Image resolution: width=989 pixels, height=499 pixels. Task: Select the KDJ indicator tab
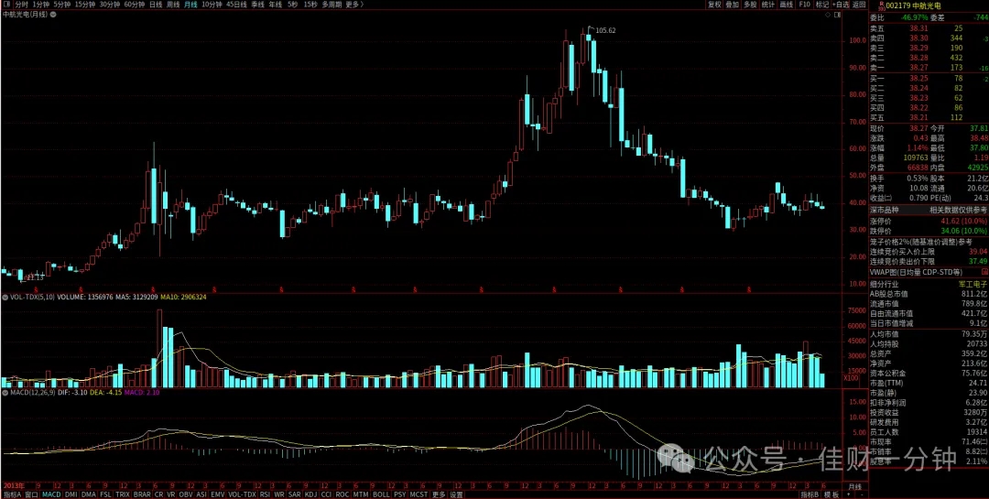click(311, 494)
